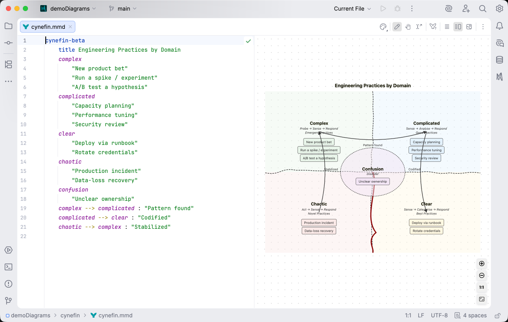Image resolution: width=508 pixels, height=322 pixels.
Task: Click the "New product bet" code line
Action: coord(99,69)
